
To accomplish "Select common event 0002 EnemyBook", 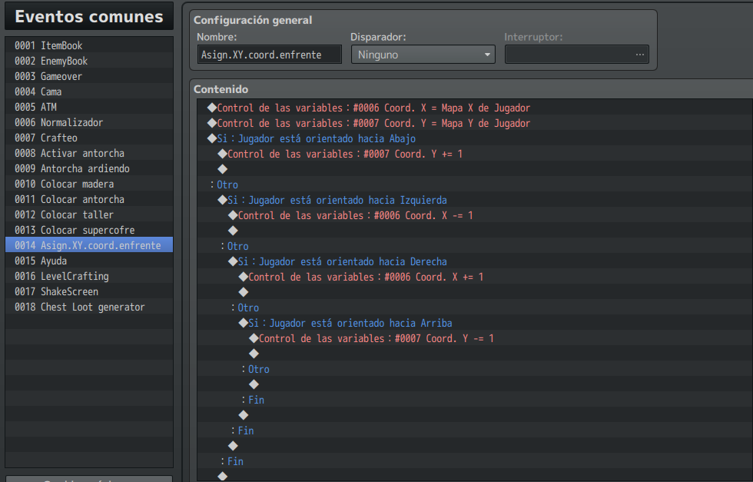I will click(x=89, y=61).
